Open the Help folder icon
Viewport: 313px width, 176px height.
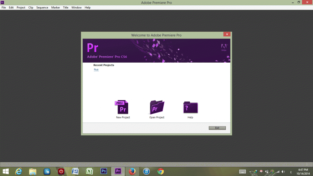pos(190,107)
